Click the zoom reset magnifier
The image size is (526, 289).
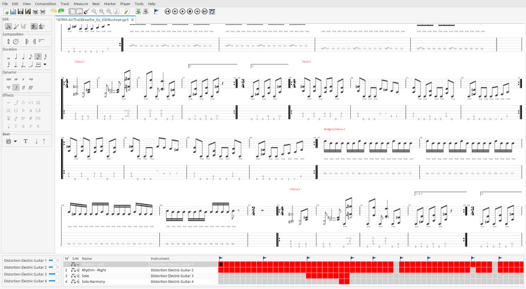coord(102,12)
